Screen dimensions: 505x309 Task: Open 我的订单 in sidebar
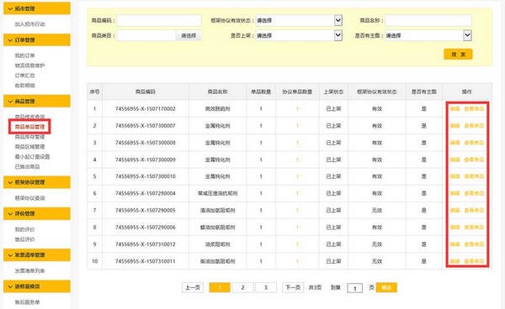coord(24,55)
